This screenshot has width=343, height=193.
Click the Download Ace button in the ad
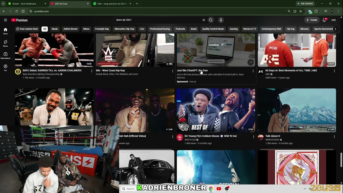216,61
